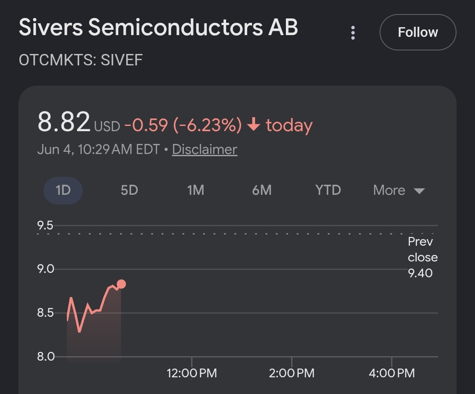The width and height of the screenshot is (475, 394).
Task: Click the 8.82 current price value
Action: pyautogui.click(x=64, y=122)
